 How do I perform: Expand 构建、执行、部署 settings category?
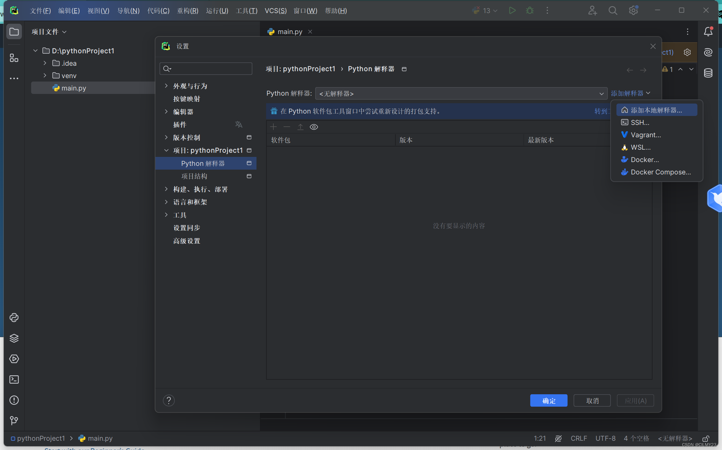click(x=166, y=189)
